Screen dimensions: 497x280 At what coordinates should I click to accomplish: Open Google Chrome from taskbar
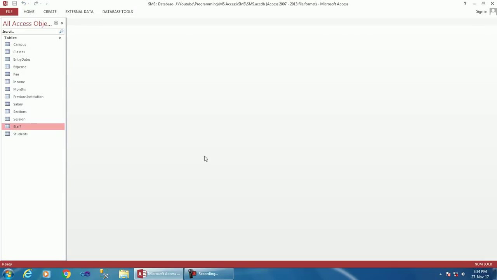click(x=66, y=274)
